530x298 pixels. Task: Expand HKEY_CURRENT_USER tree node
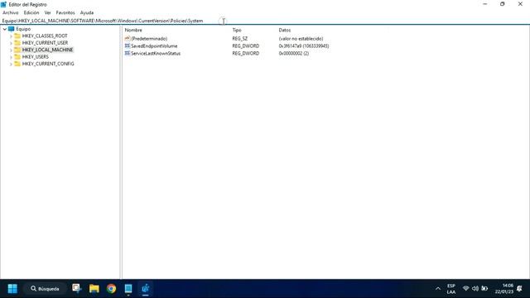11,43
